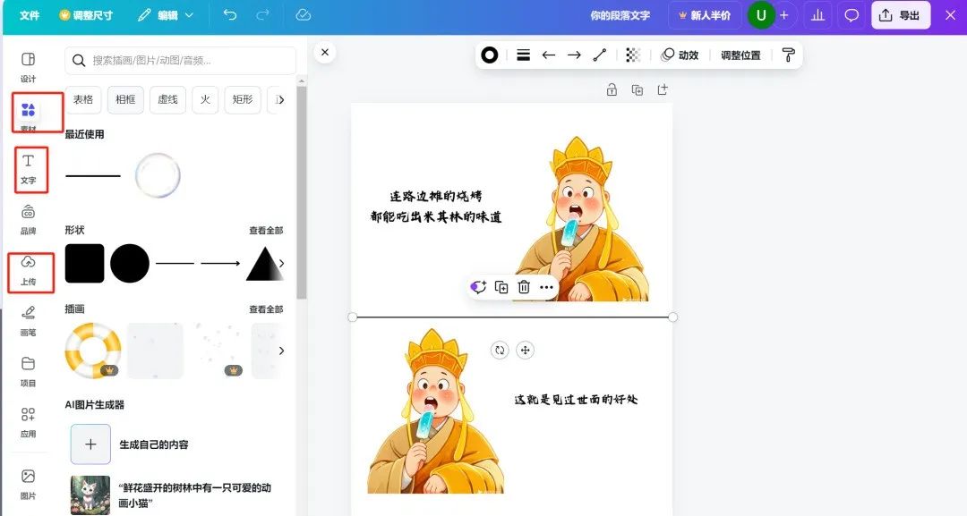Open 调整尺寸 resize option
967x516 pixels.
pos(86,15)
